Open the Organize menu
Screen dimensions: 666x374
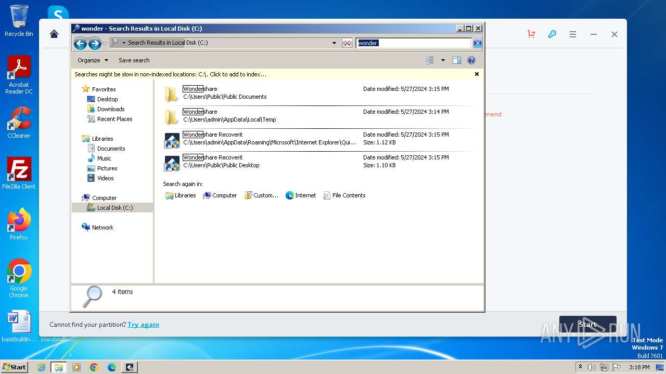(x=93, y=60)
